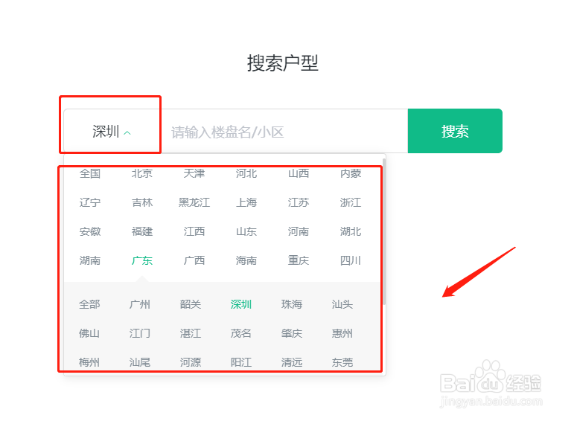The height and width of the screenshot is (421, 574).
Task: Select 重庆 in the list
Action: [x=299, y=260]
